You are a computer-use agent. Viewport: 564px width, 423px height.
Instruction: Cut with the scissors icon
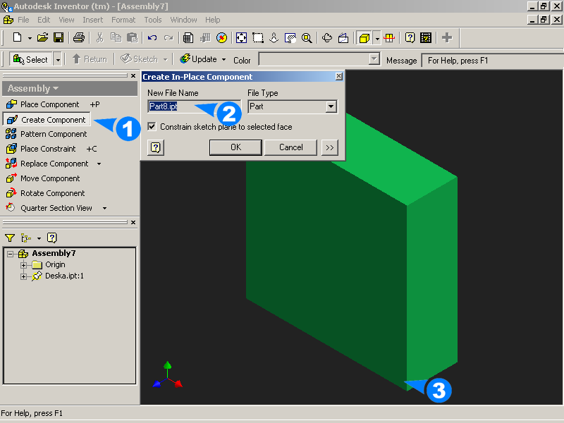click(x=99, y=37)
